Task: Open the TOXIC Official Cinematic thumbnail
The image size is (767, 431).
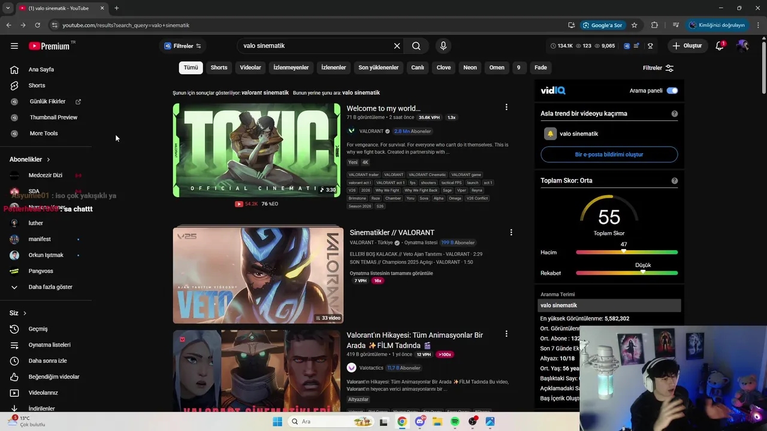Action: click(x=256, y=150)
